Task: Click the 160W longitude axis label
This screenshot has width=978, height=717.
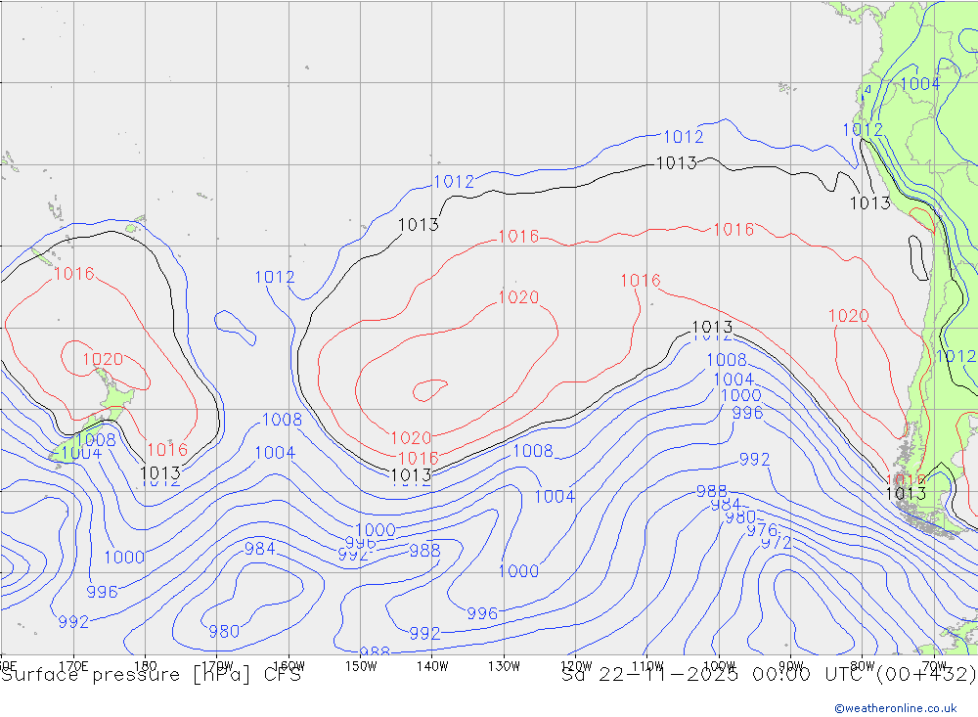Action: (289, 665)
